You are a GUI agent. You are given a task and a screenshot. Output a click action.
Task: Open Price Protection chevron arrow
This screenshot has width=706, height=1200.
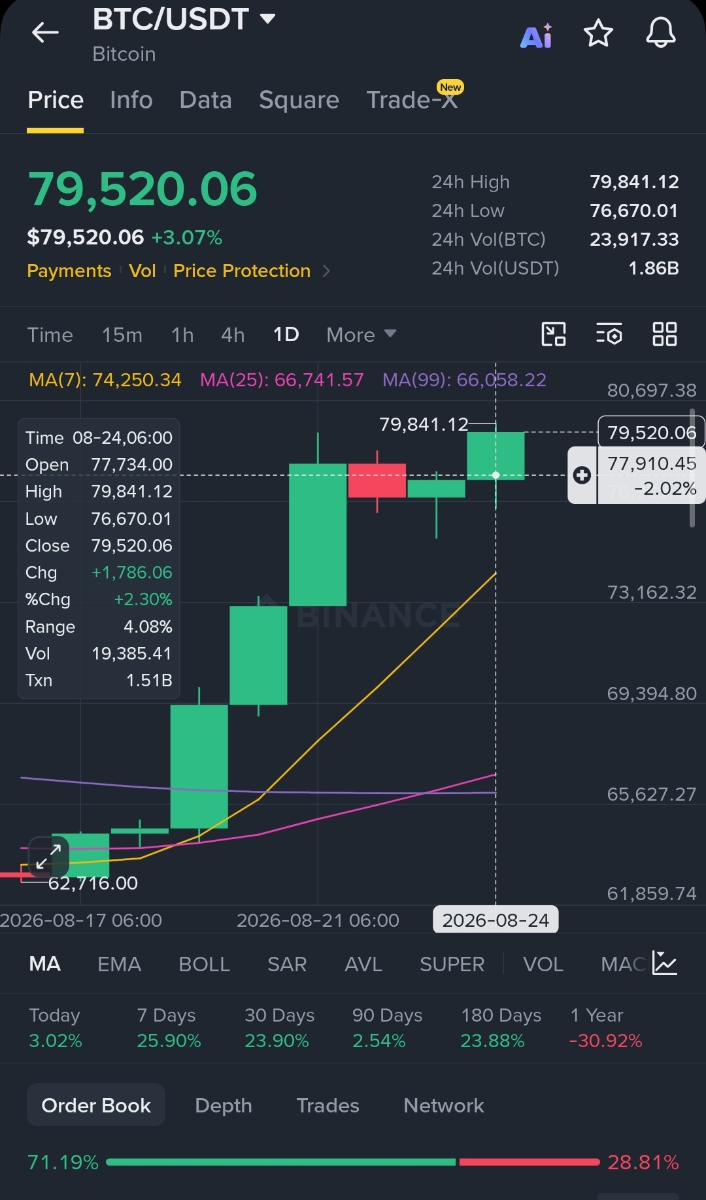327,271
